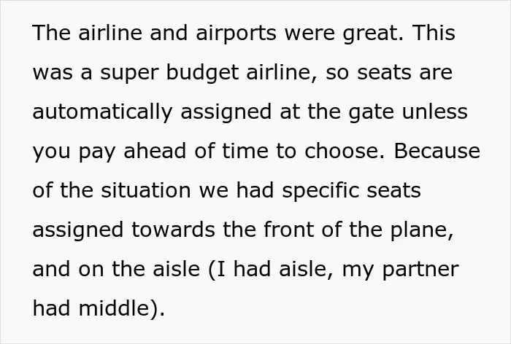The width and height of the screenshot is (511, 344).
Task: Click the word "automatically"
Action: click(x=102, y=113)
